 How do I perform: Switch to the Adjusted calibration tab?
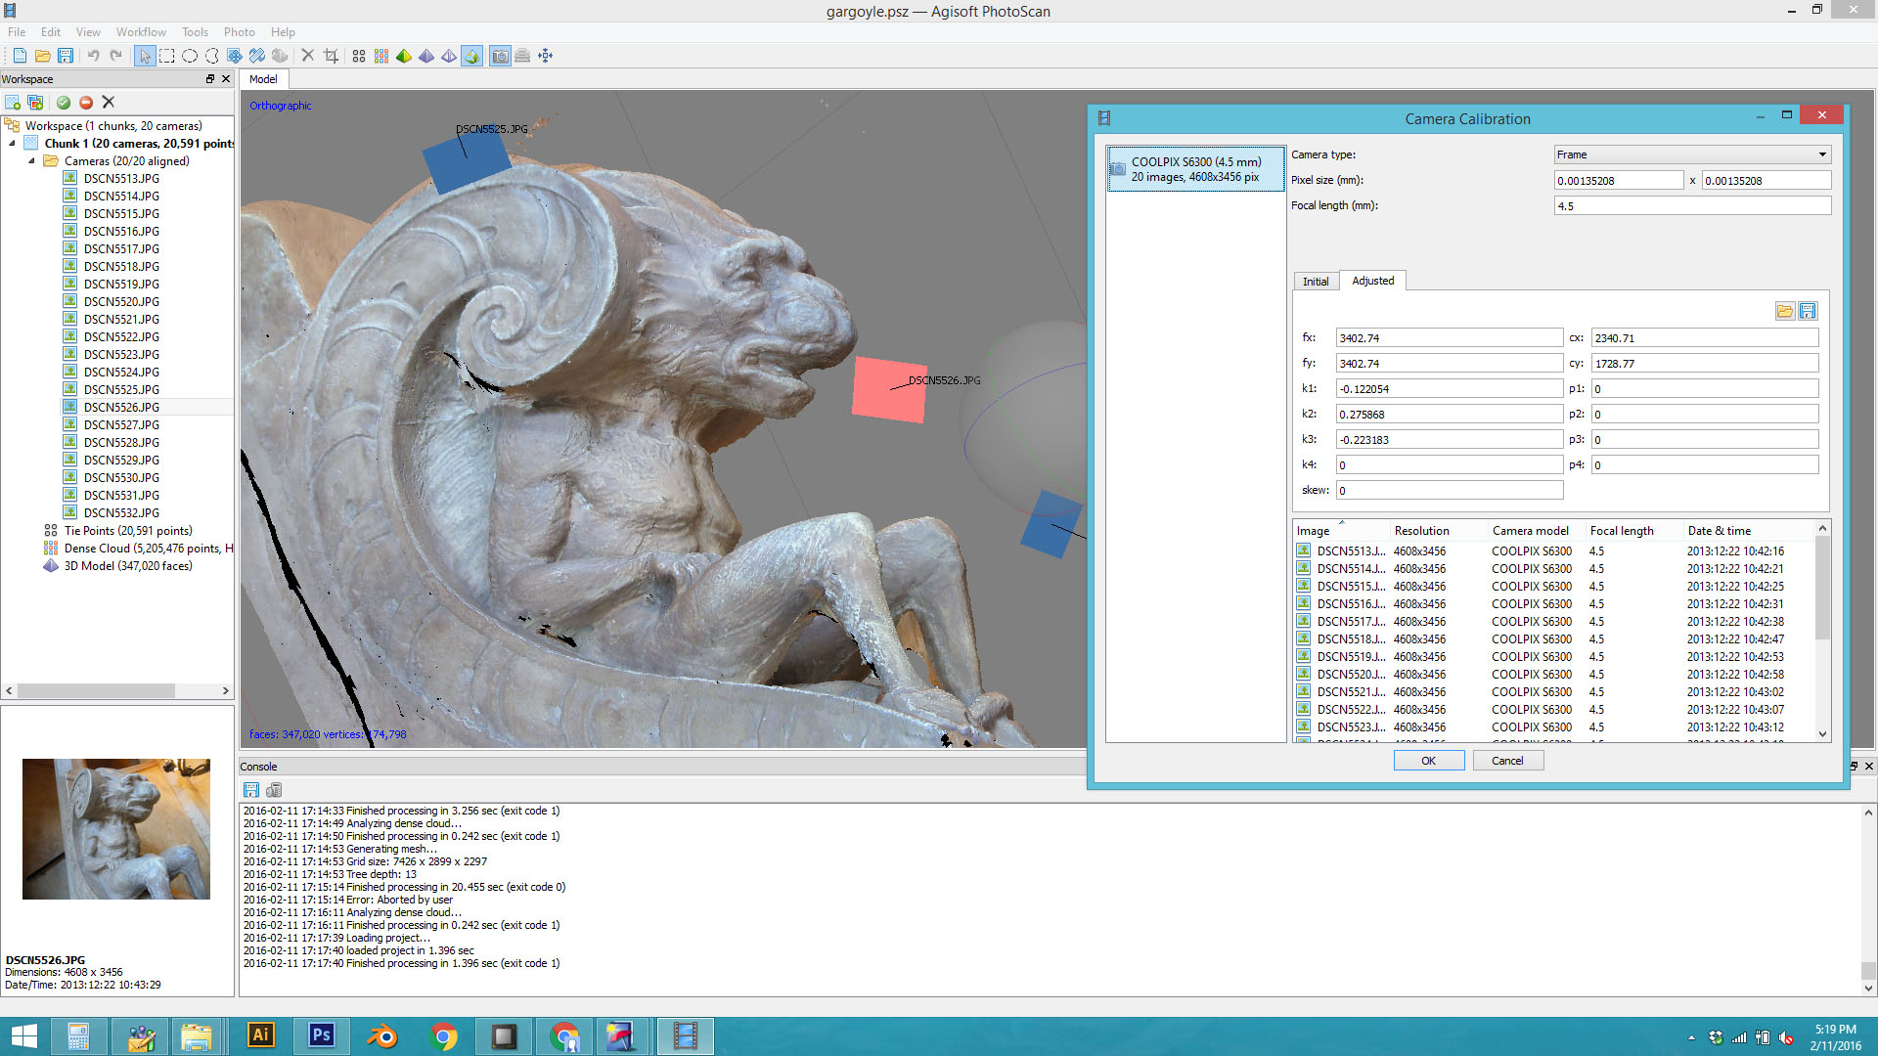tap(1371, 281)
